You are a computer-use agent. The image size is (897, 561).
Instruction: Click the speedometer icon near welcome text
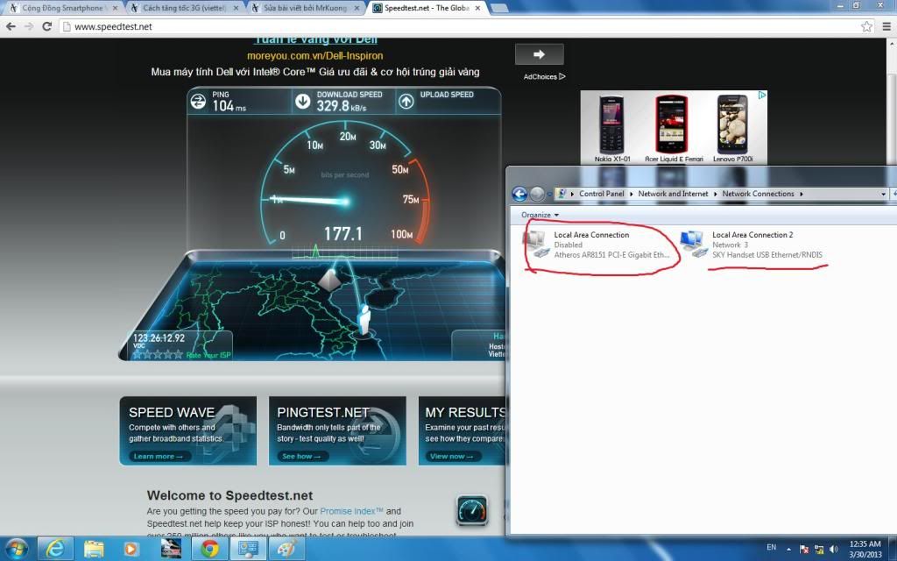472,510
